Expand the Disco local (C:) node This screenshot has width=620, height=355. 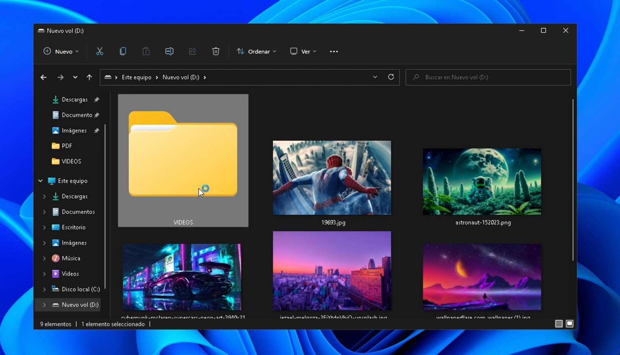click(44, 289)
